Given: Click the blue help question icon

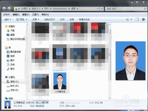Looking at the screenshot, I should coord(143,20).
